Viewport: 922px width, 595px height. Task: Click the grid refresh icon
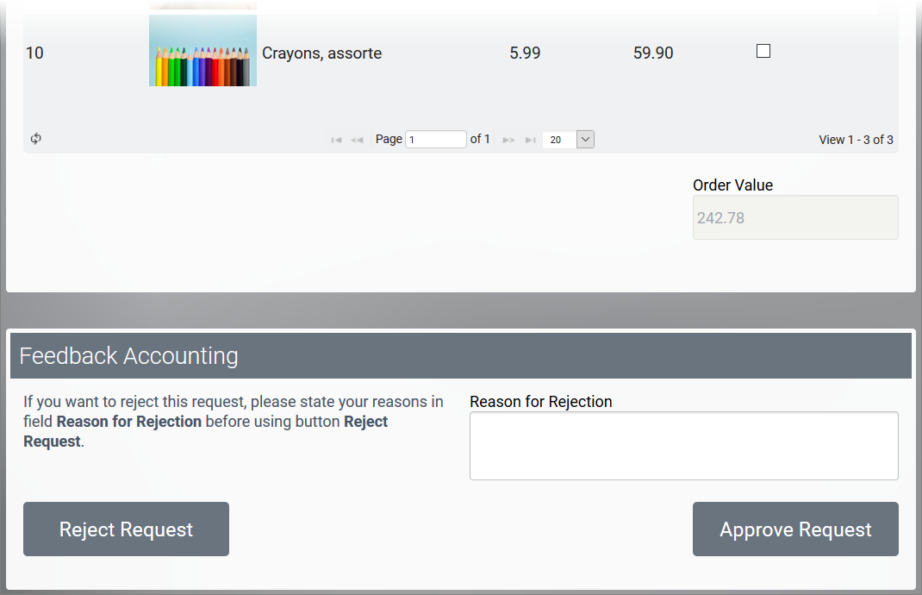tap(36, 139)
